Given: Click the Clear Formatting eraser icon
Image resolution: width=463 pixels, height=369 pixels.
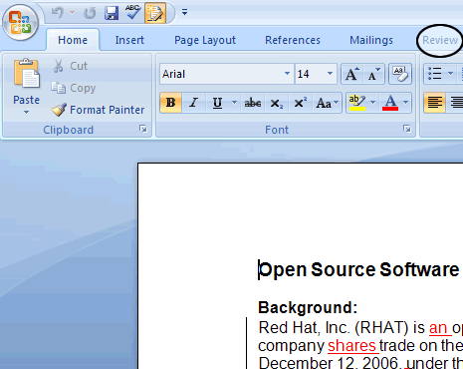Looking at the screenshot, I should tap(400, 74).
